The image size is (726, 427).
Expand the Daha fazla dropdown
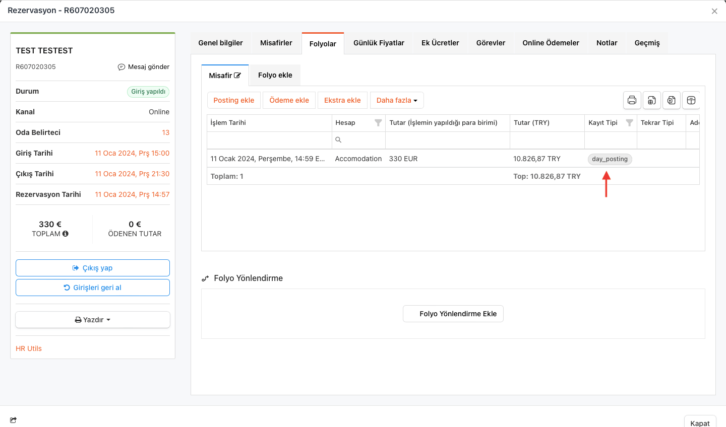[x=397, y=100]
